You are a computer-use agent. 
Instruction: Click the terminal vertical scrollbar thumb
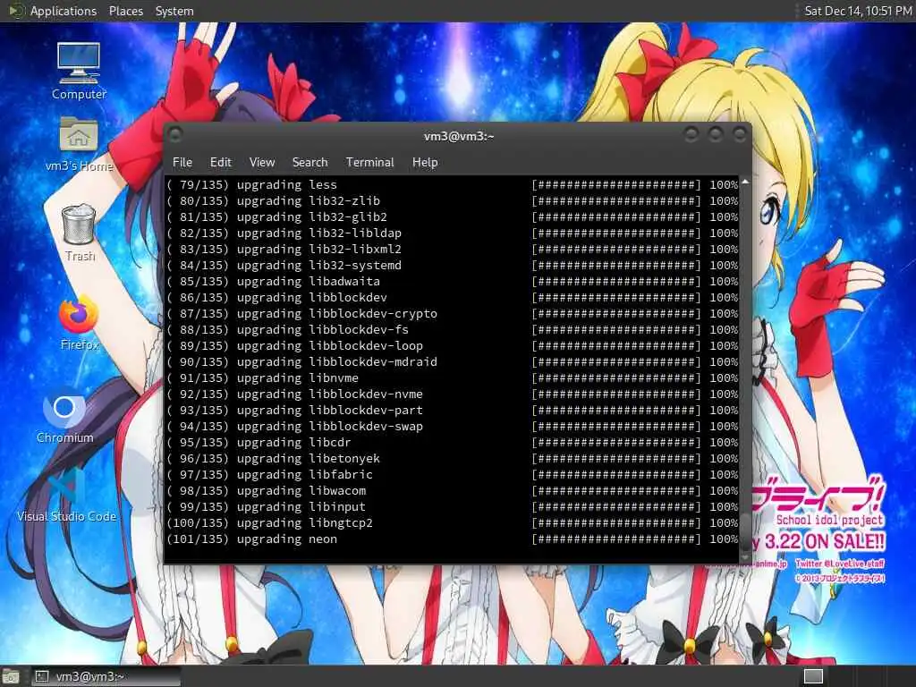coord(745,531)
